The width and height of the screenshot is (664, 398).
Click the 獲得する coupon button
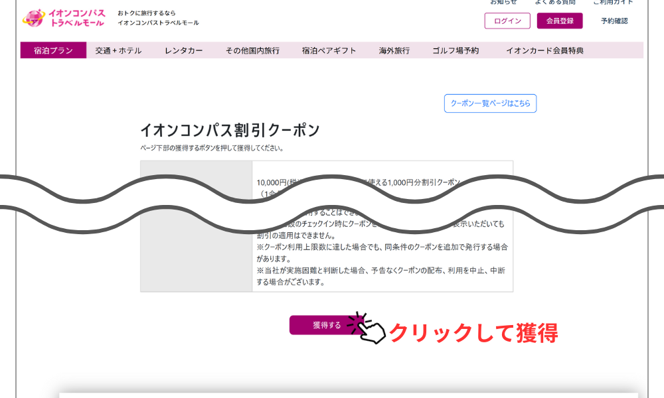(x=327, y=325)
